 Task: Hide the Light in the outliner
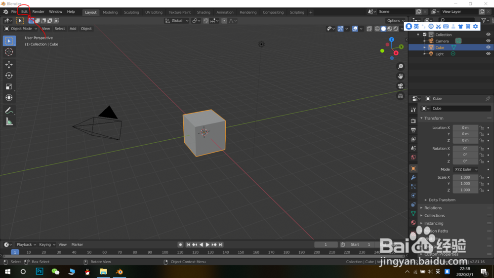(x=488, y=54)
